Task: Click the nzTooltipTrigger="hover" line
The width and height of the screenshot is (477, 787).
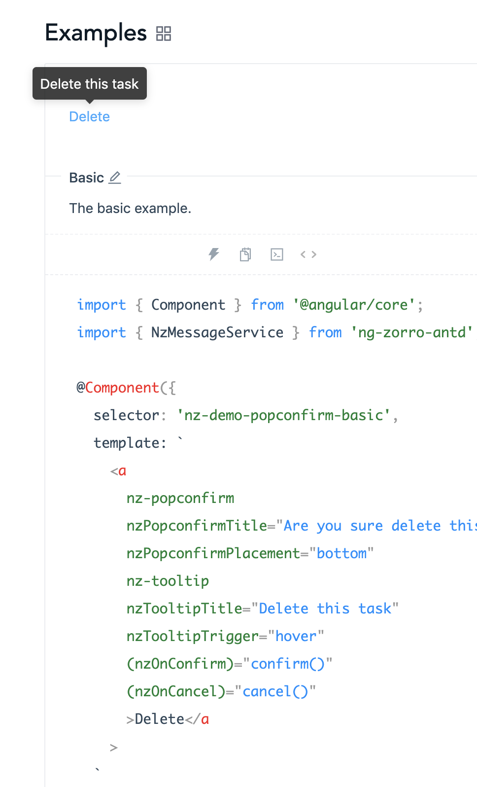Action: 225,636
